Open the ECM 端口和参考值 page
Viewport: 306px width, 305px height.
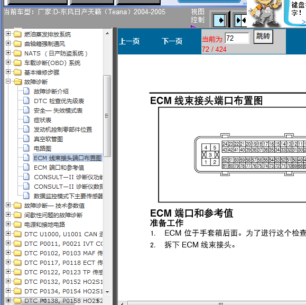tap(59, 168)
